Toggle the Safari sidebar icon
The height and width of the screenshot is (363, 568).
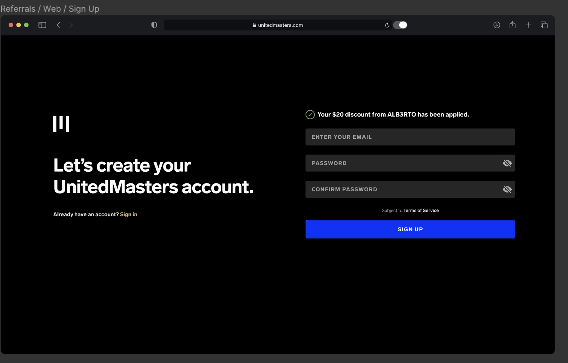click(42, 25)
